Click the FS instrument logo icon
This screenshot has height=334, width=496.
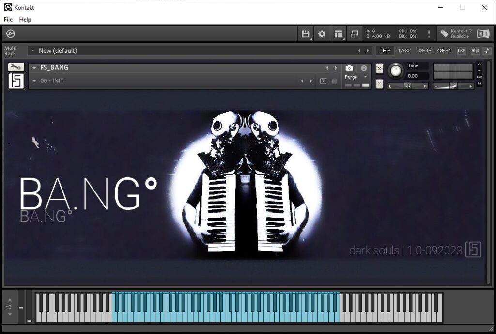click(16, 81)
